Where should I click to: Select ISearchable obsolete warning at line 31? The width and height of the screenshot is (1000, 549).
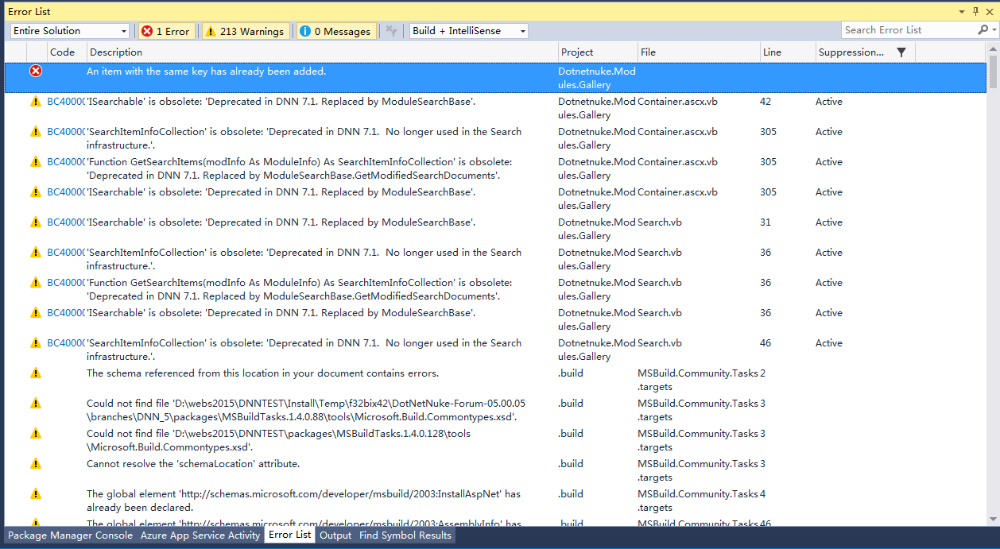pyautogui.click(x=495, y=229)
